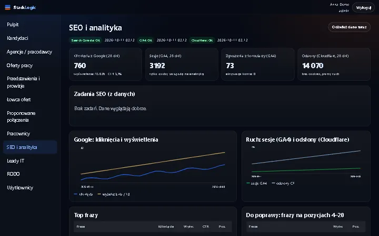Go to Użytkownicy page
Screen dimensions: 379x236
(x=30, y=188)
